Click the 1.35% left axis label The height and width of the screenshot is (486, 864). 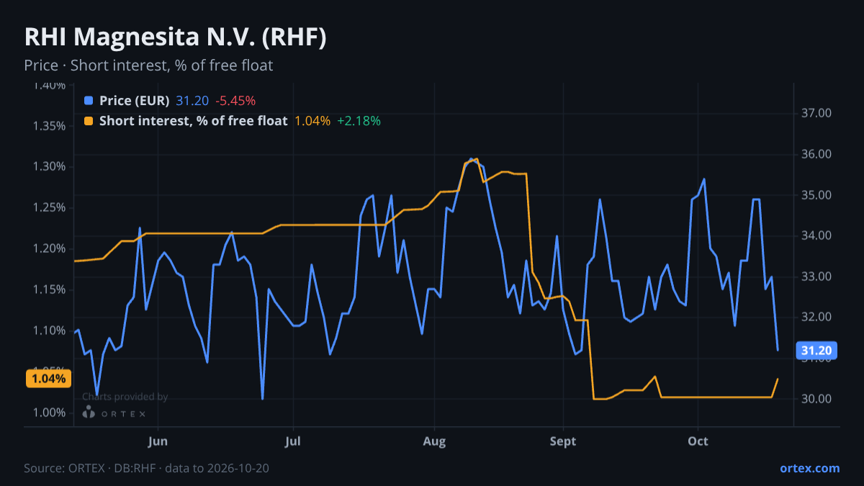pyautogui.click(x=50, y=126)
